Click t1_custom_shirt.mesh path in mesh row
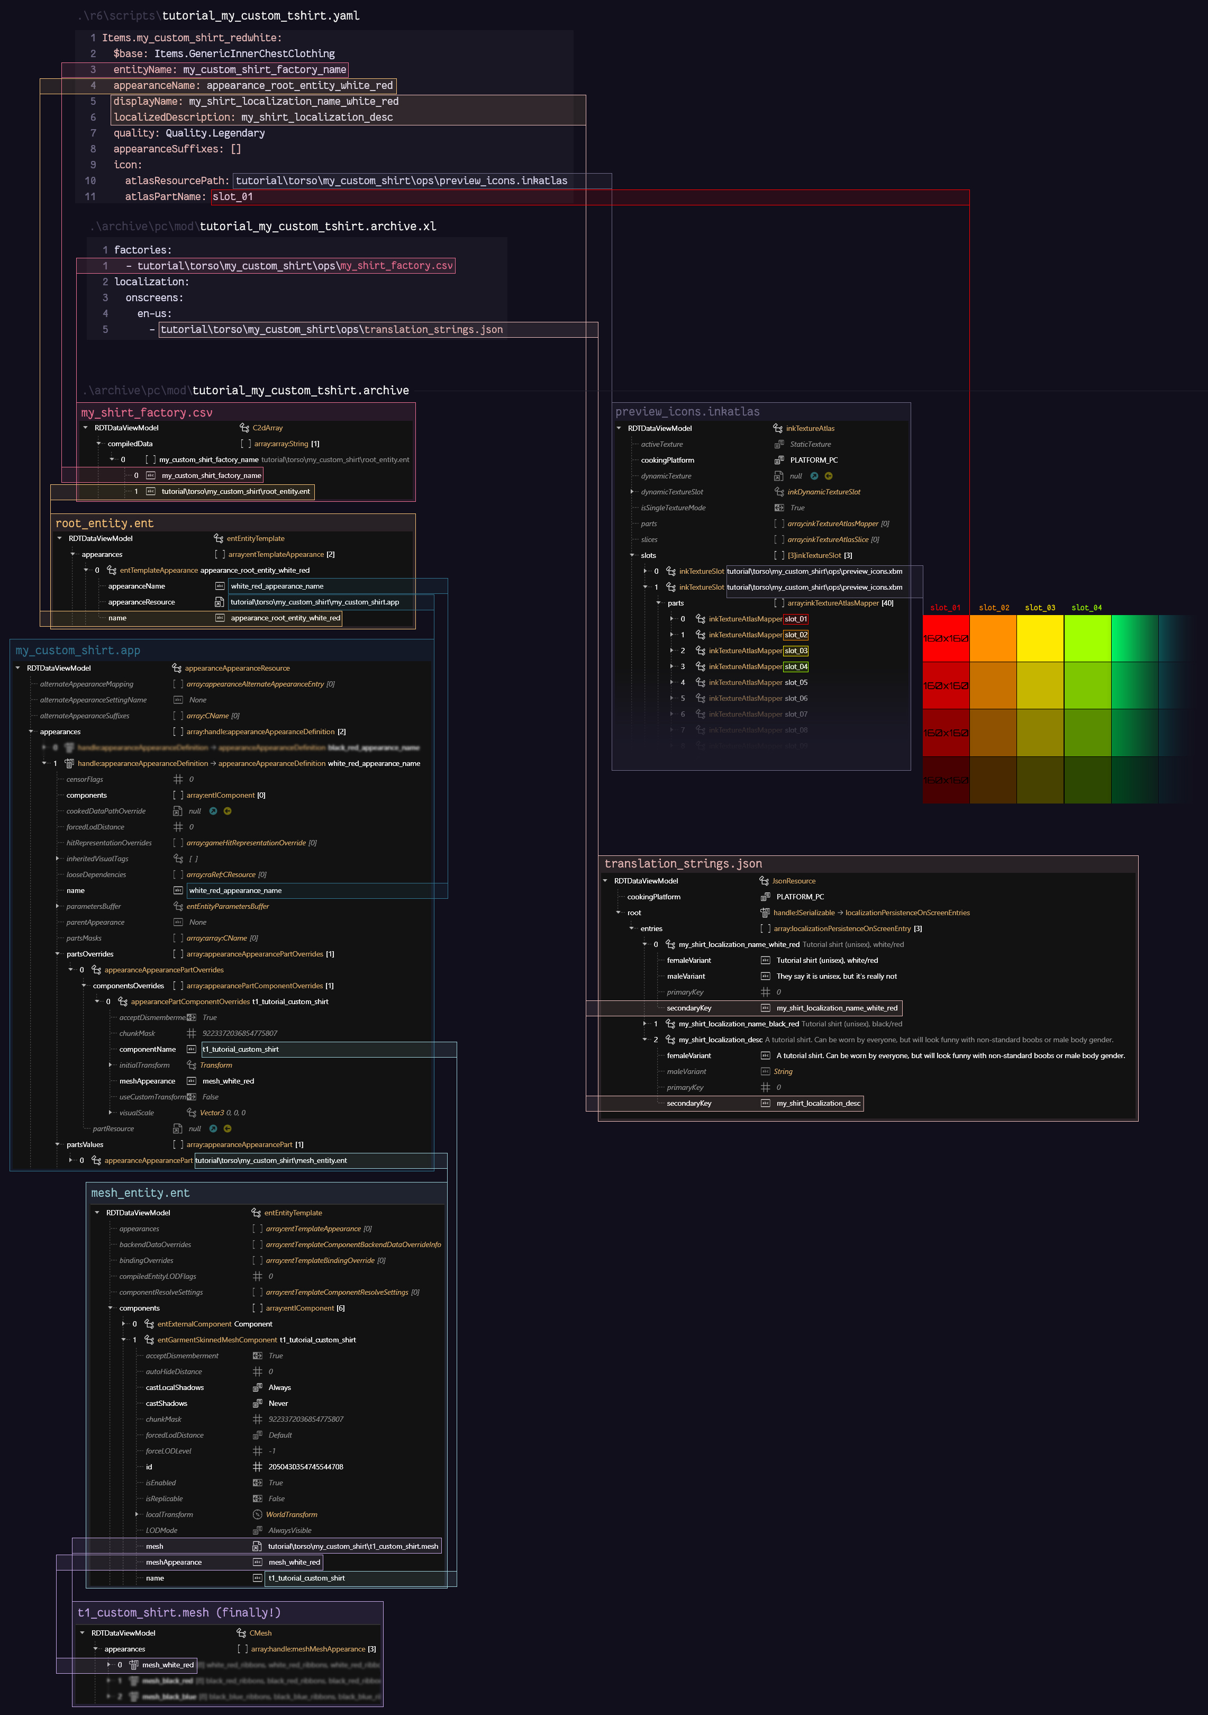This screenshot has height=1715, width=1208. [x=352, y=1546]
